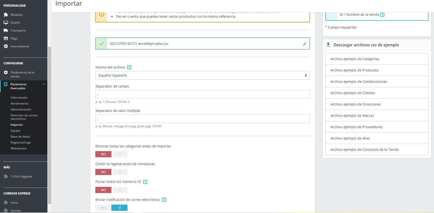
Task: Go to Rendimiento in the sidebar
Action: 20,104
